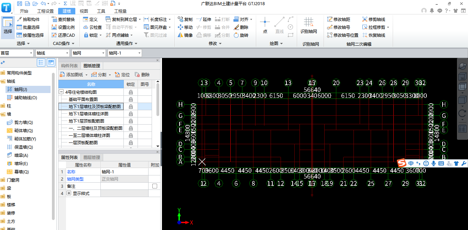Image resolution: width=468 pixels, height=230 pixels.
Task: Open the 查找替换 find and replace tool
Action: click(63, 19)
